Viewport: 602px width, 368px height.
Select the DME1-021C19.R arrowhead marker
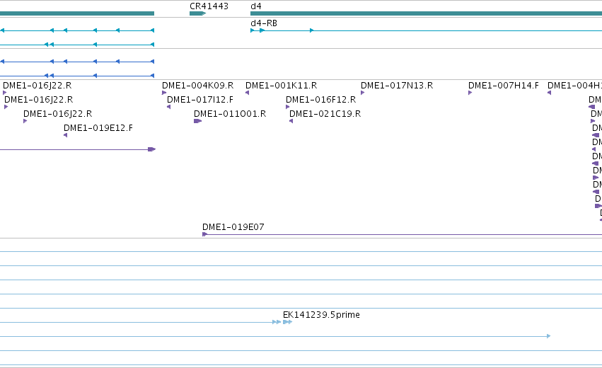click(291, 121)
